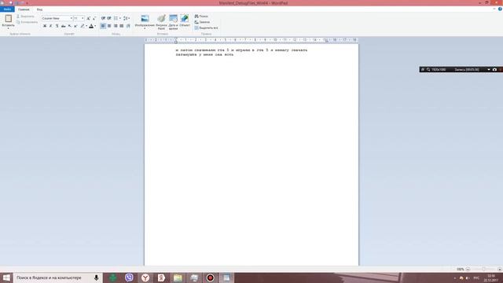The height and width of the screenshot is (283, 503).
Task: Click the Paste (Вставить) clipboard icon
Action: 9,18
